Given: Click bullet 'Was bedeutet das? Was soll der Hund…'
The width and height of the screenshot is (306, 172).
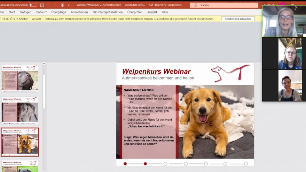Looking at the screenshot, I should coord(150,99).
